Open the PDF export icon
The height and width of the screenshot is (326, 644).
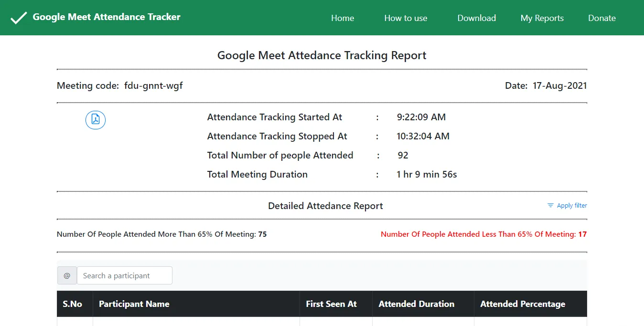point(95,120)
